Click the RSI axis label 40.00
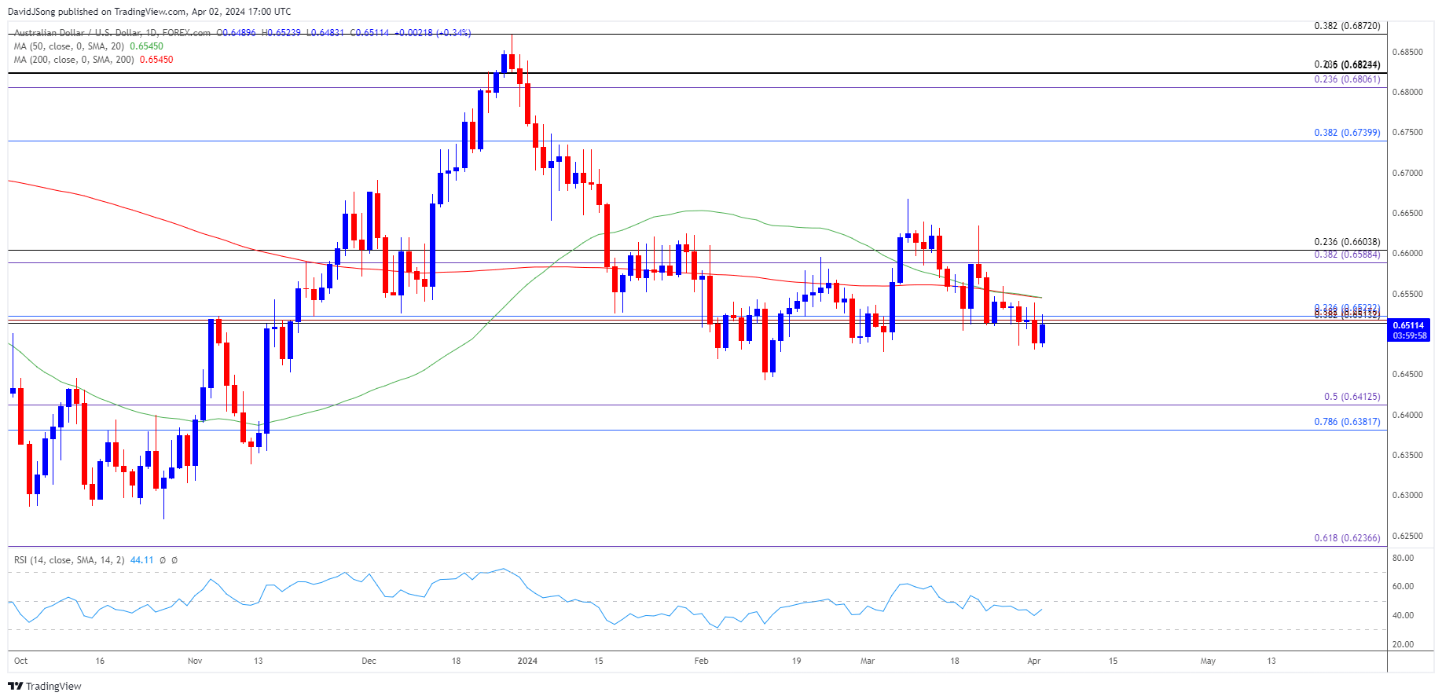Viewport: 1442px width, 700px height. click(1403, 615)
